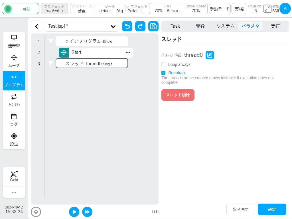Toggle the green 有効 enable status
The image size is (292, 219).
tap(21, 9)
